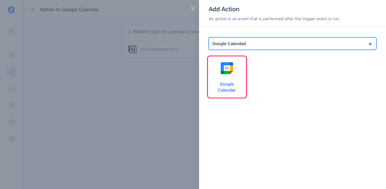Viewport: 386px width, 189px height.
Task: Click the Notion to Google Calendar title
Action: coord(69,9)
